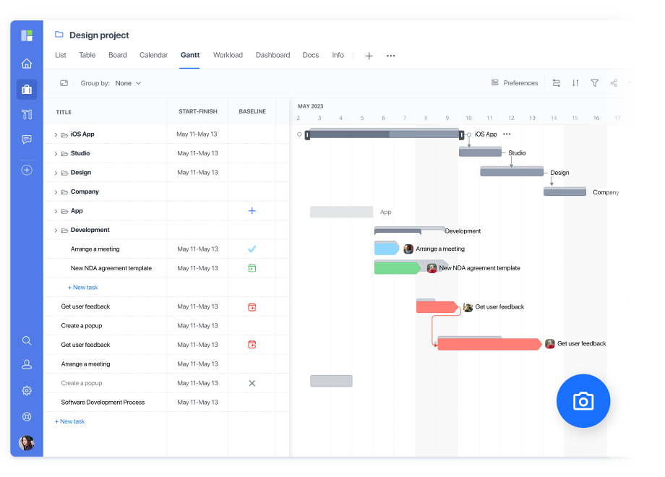This screenshot has width=665, height=477.
Task: Select the sort tasks icon
Action: [x=575, y=83]
